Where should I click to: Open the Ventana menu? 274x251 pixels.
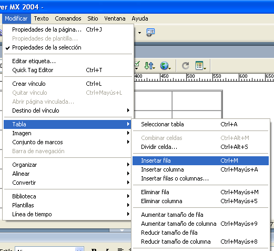(x=115, y=18)
